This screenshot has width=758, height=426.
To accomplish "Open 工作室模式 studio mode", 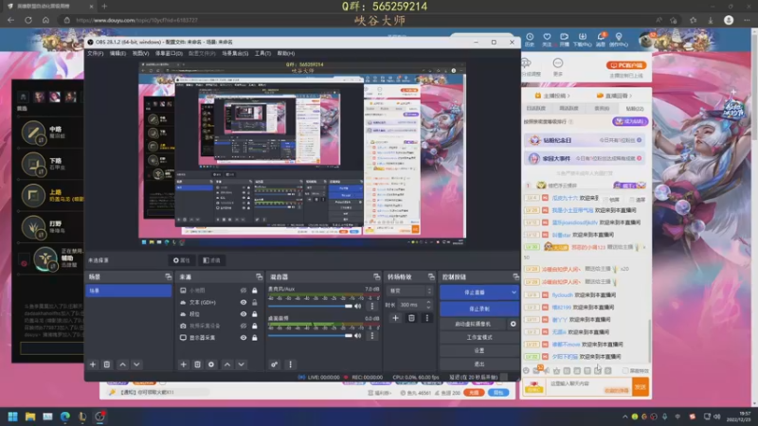I will point(479,337).
